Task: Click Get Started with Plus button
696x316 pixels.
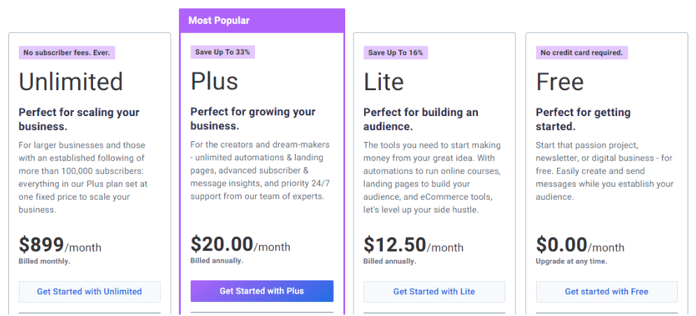Action: [262, 291]
